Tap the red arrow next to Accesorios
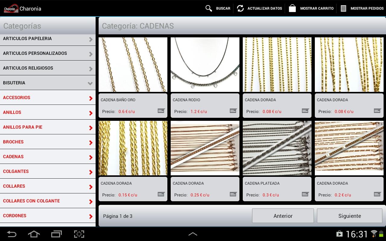The image size is (386, 241). (x=91, y=98)
